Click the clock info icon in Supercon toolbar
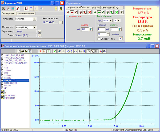Screen dimensions: 160x132 click(x=42, y=8)
